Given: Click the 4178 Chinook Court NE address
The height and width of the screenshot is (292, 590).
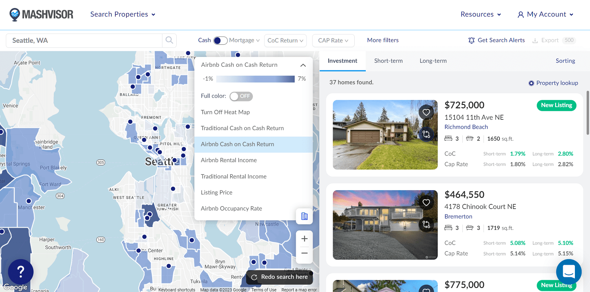Looking at the screenshot, I should point(480,207).
